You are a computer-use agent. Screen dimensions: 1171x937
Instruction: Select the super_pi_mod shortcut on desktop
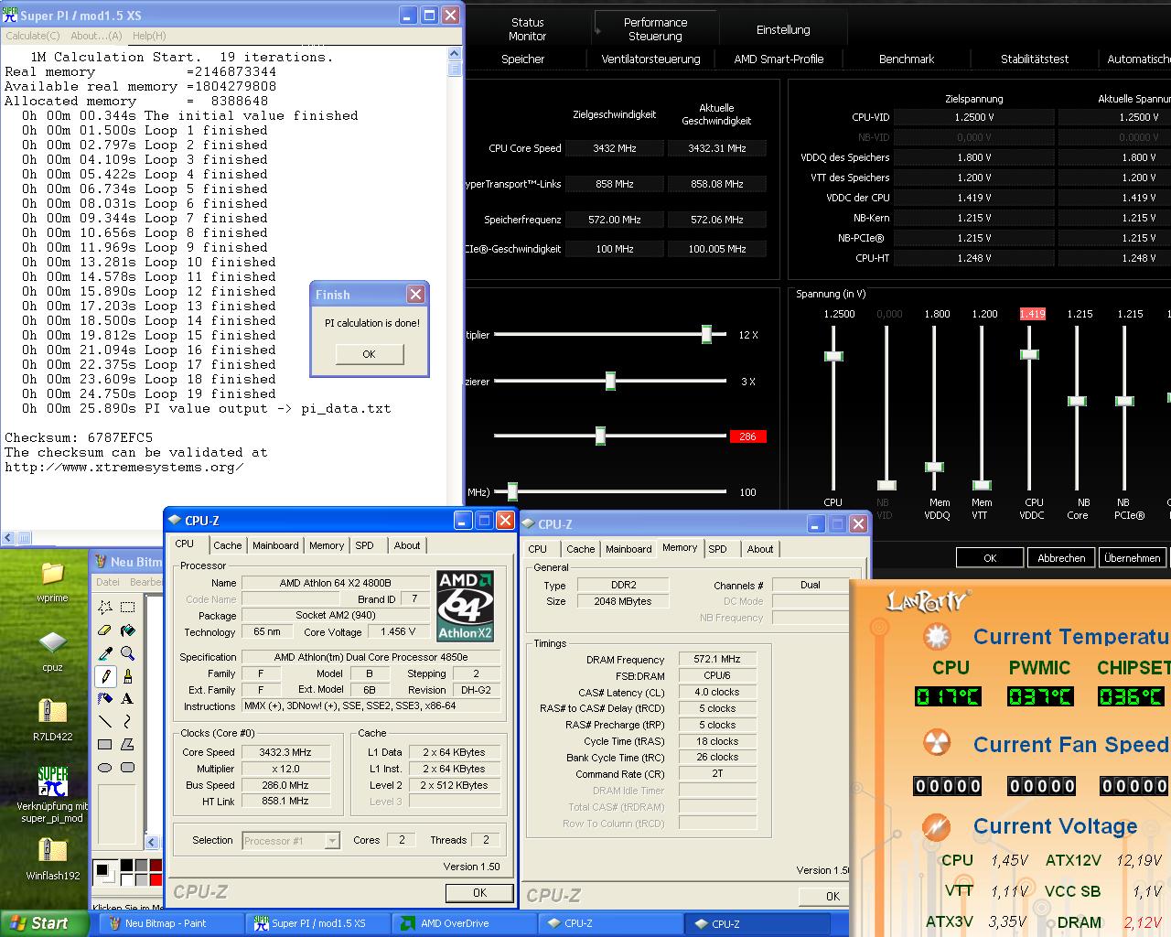[x=52, y=794]
